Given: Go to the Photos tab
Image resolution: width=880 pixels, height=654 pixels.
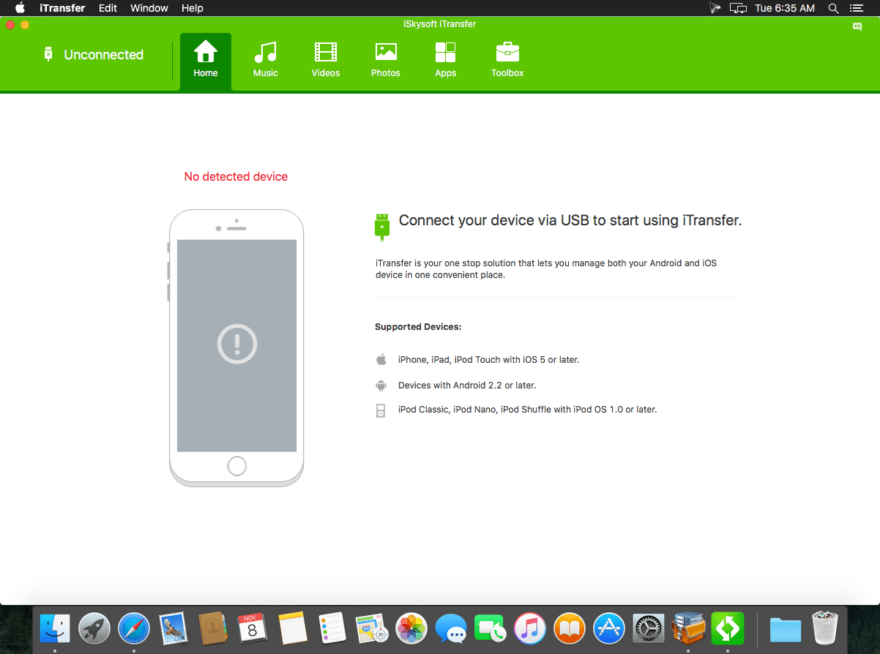Looking at the screenshot, I should tap(386, 61).
